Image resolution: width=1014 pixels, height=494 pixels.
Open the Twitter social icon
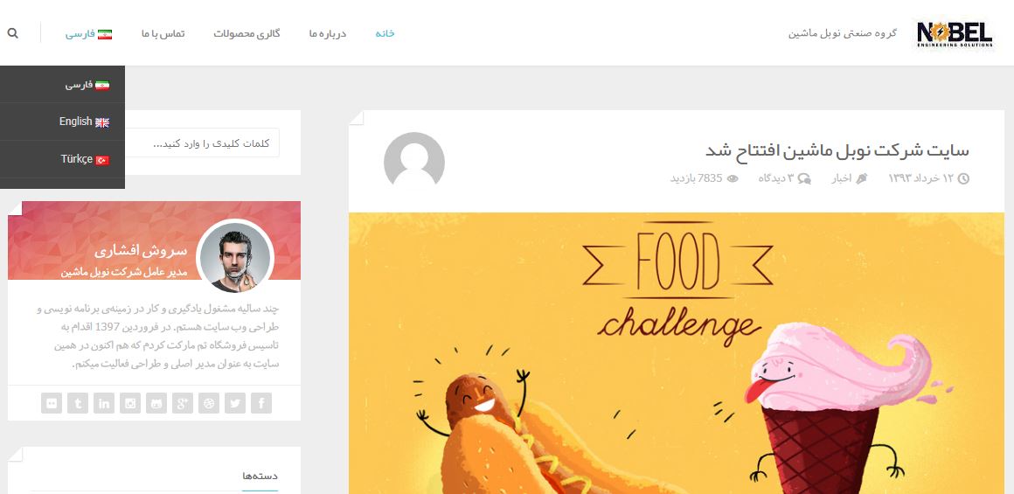(x=235, y=403)
